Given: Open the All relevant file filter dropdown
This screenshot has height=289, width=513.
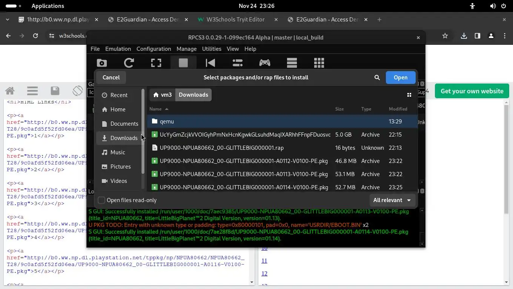Looking at the screenshot, I should point(392,200).
